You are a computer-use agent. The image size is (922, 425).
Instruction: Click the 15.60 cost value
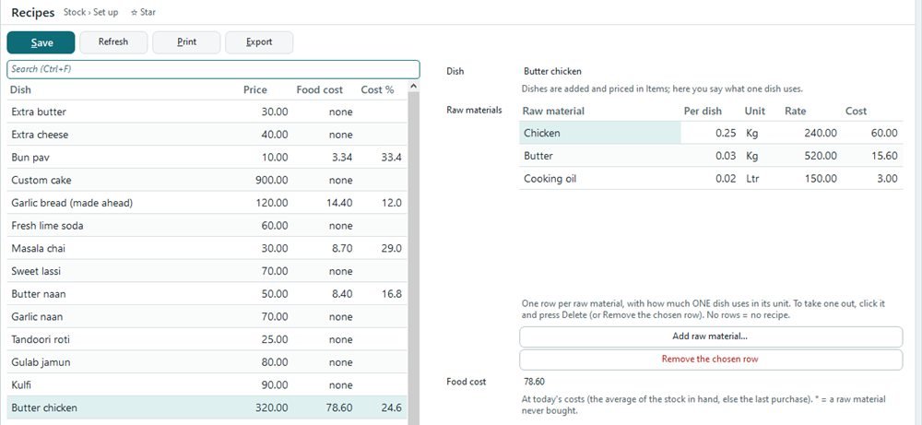point(884,156)
